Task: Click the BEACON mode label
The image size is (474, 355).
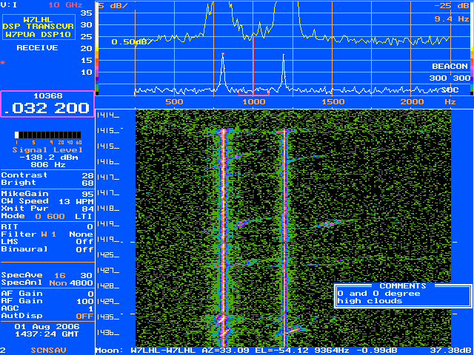Action: click(x=450, y=66)
